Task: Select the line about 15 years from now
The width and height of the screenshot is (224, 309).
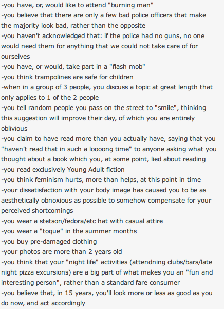Action: point(107,298)
